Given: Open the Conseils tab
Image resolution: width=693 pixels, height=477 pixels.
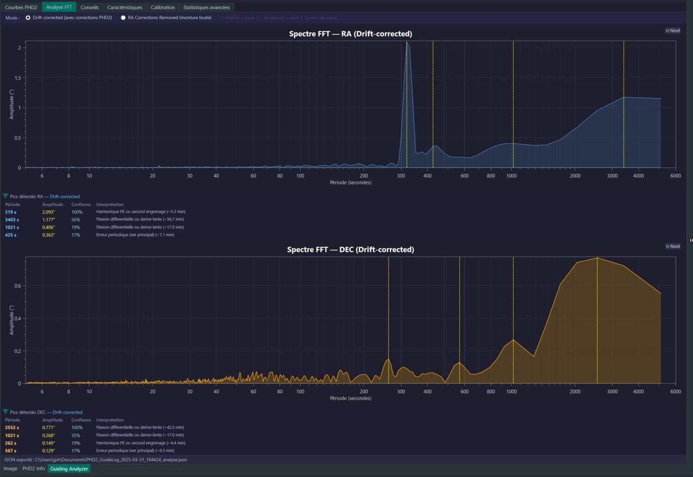Looking at the screenshot, I should tap(90, 7).
